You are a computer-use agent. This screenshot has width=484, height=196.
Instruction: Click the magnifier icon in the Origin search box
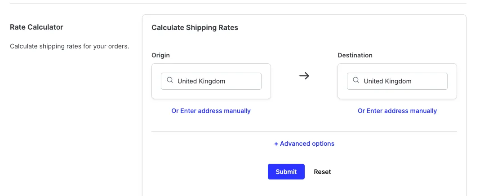[170, 80]
